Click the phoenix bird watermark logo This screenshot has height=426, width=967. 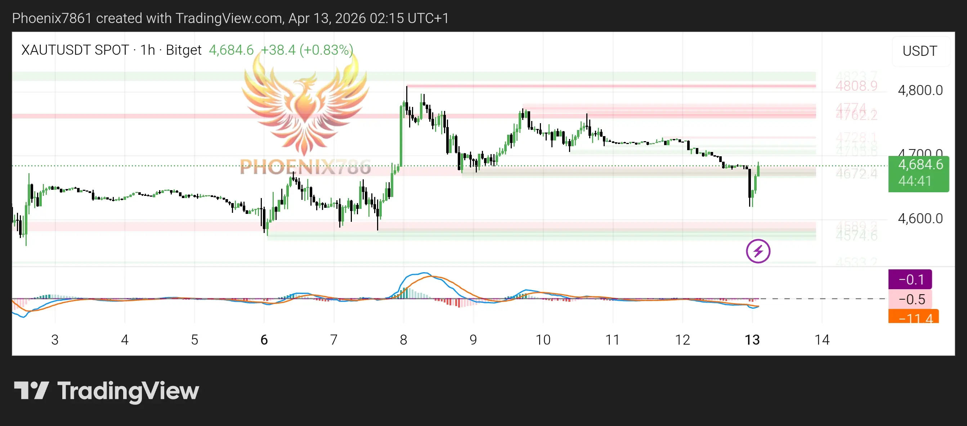[305, 107]
